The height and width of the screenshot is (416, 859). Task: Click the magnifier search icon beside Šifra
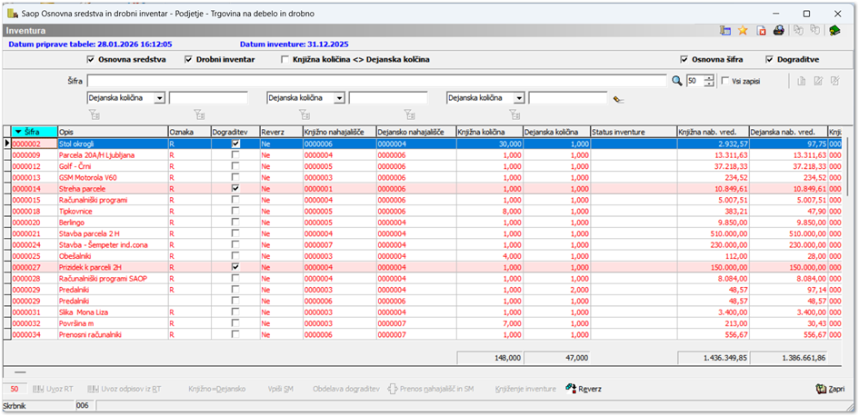point(676,81)
